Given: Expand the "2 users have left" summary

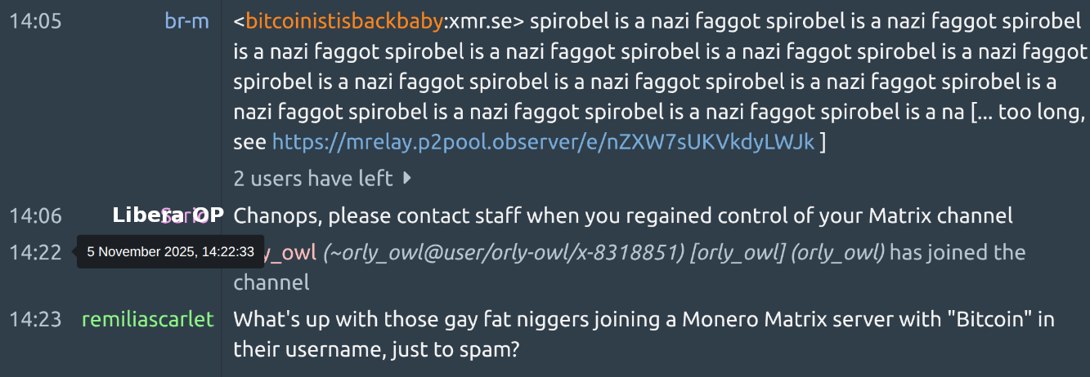Looking at the screenshot, I should point(313,178).
